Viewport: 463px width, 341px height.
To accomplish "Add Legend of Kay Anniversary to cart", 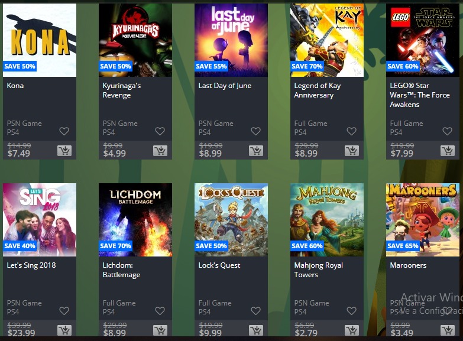I will click(352, 151).
